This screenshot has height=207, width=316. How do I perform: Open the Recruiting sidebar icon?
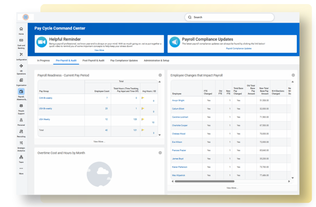21,134
